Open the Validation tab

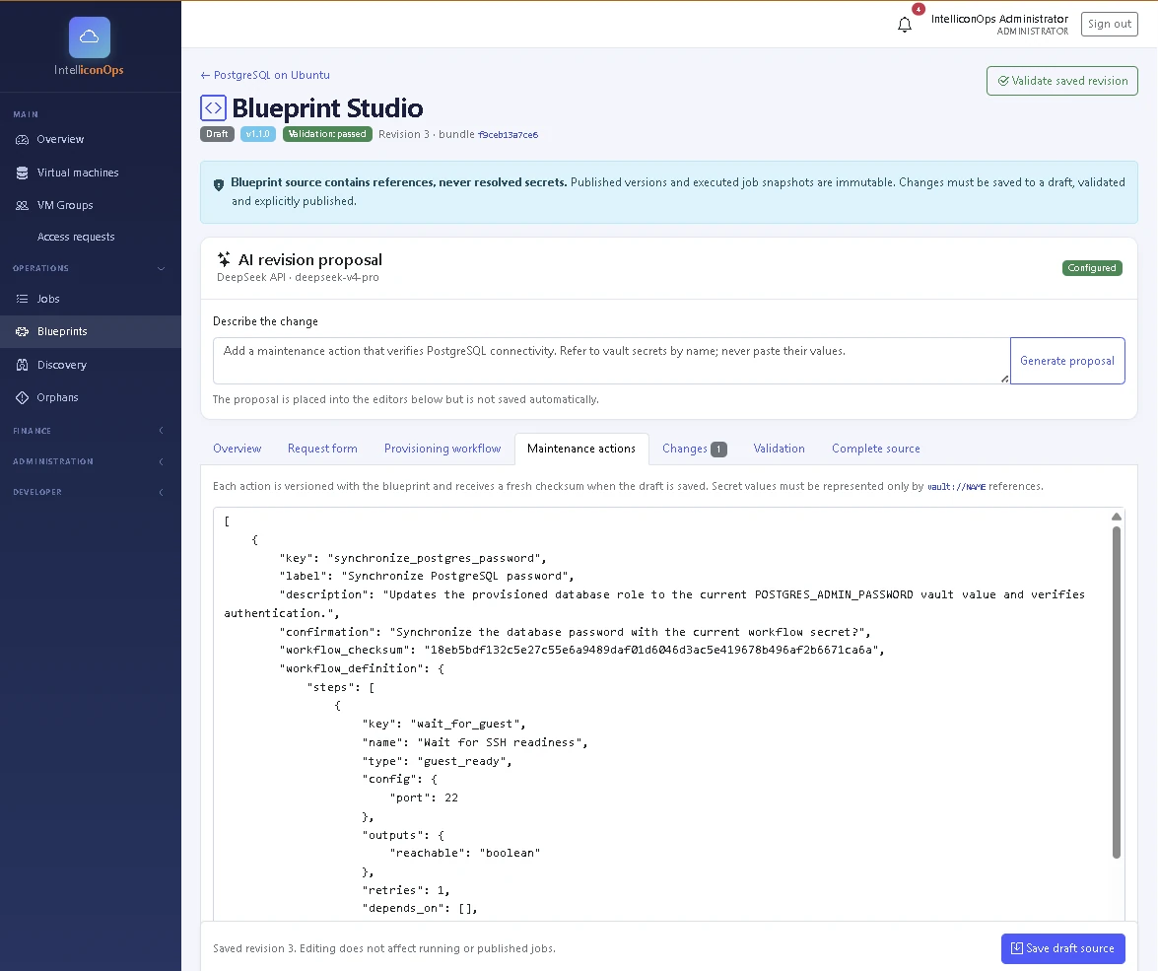click(x=779, y=449)
